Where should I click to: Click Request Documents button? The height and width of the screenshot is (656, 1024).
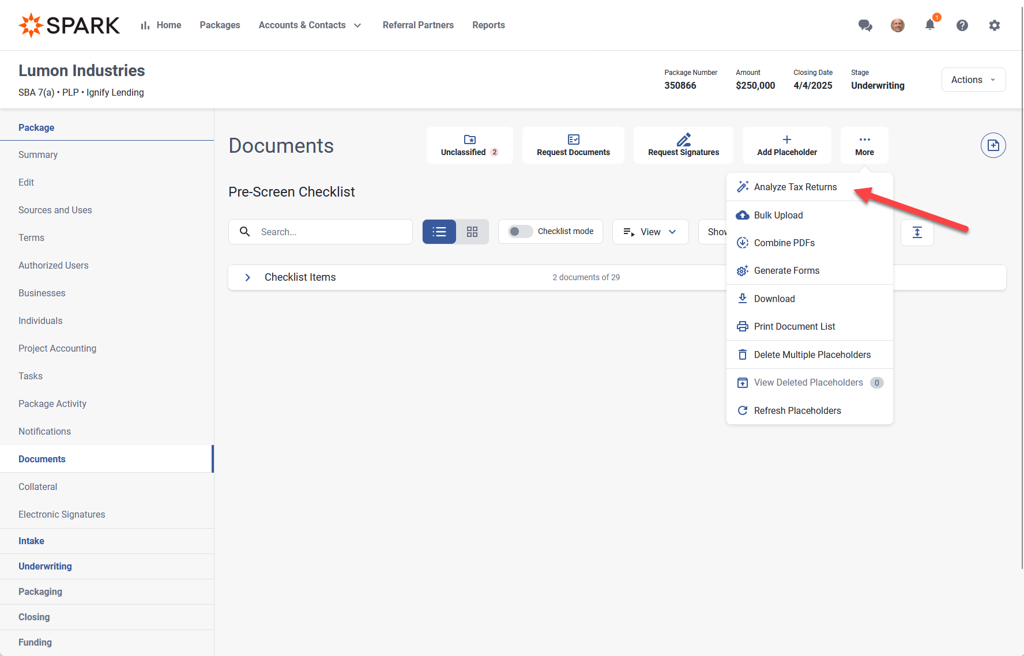(573, 145)
